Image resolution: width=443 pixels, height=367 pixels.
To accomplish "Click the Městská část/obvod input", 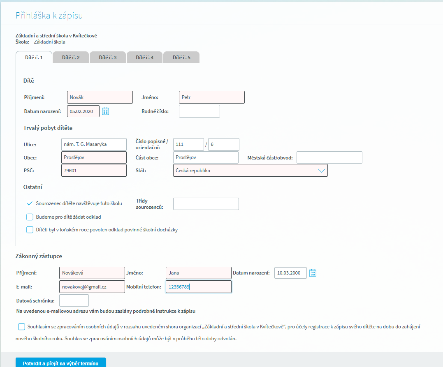I will 329,157.
